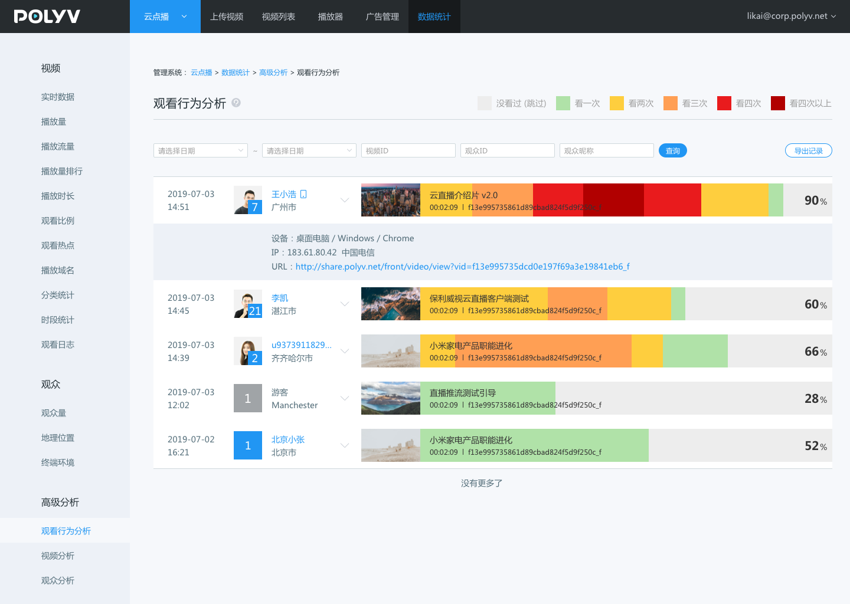Open the 直播推流测试引导 video thumbnail
Viewport: 850px width, 604px height.
coord(391,398)
